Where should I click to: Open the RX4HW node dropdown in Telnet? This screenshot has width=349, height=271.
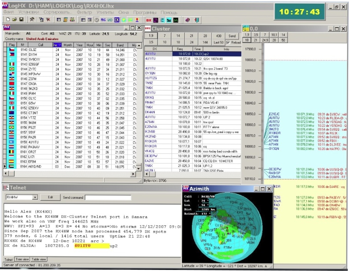(35, 197)
